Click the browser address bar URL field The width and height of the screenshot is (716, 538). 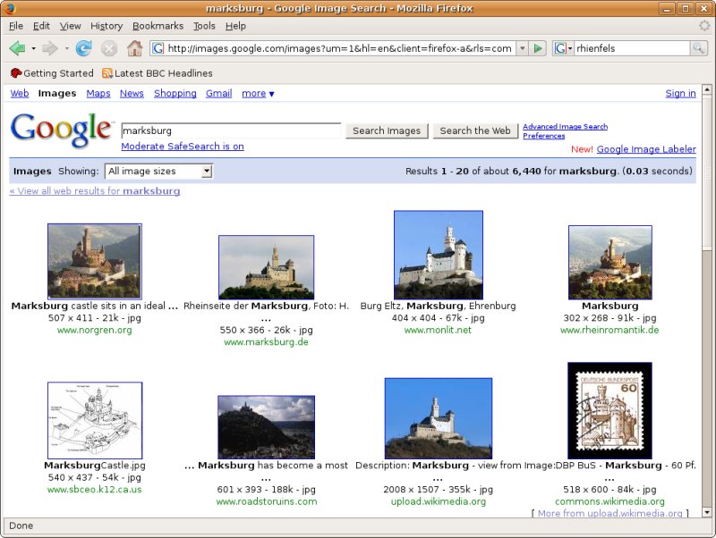(x=339, y=48)
